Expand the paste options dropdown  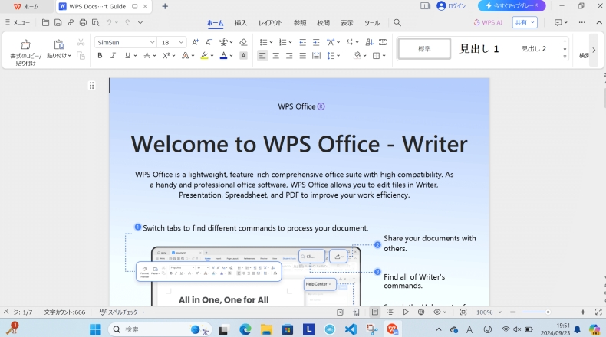(70, 56)
